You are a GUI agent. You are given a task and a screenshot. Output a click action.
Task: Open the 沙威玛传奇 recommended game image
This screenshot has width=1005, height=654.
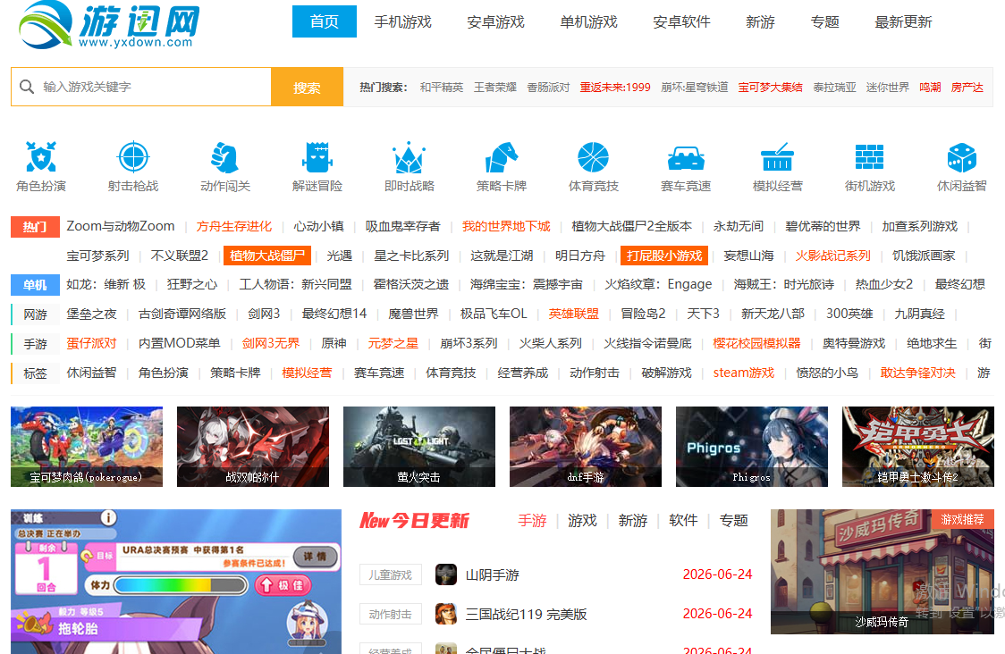[882, 572]
